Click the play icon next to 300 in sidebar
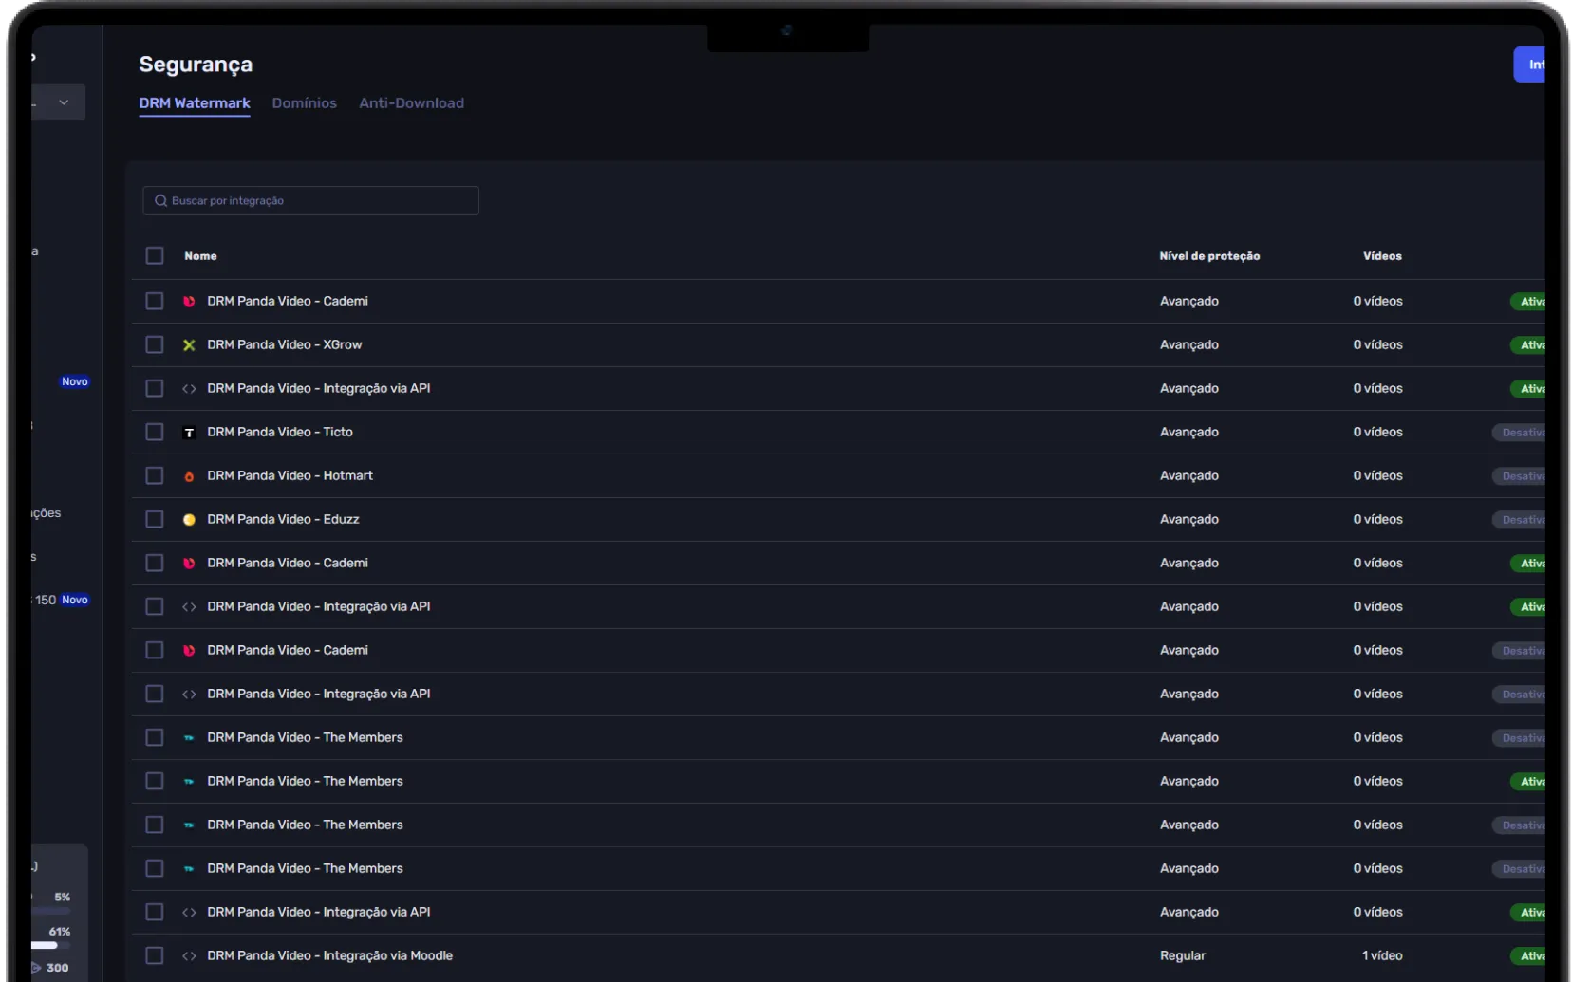Image resolution: width=1572 pixels, height=982 pixels. (x=36, y=968)
